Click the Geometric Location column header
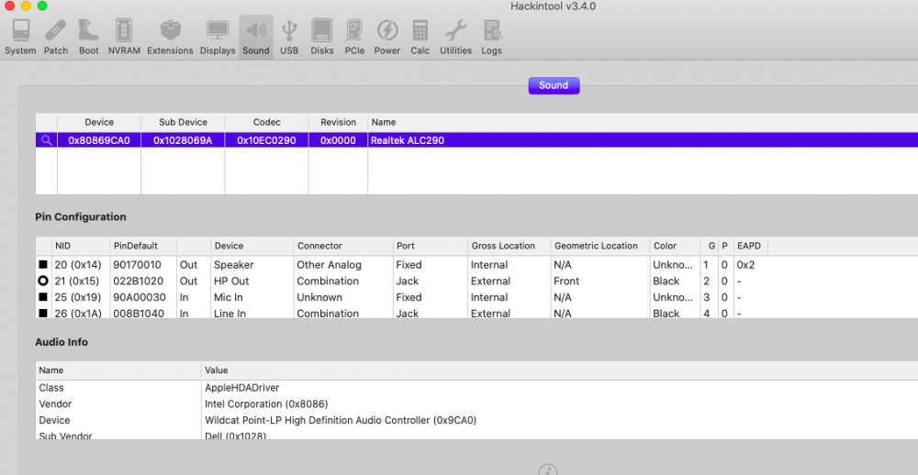Viewport: 918px width, 475px height. pos(599,246)
